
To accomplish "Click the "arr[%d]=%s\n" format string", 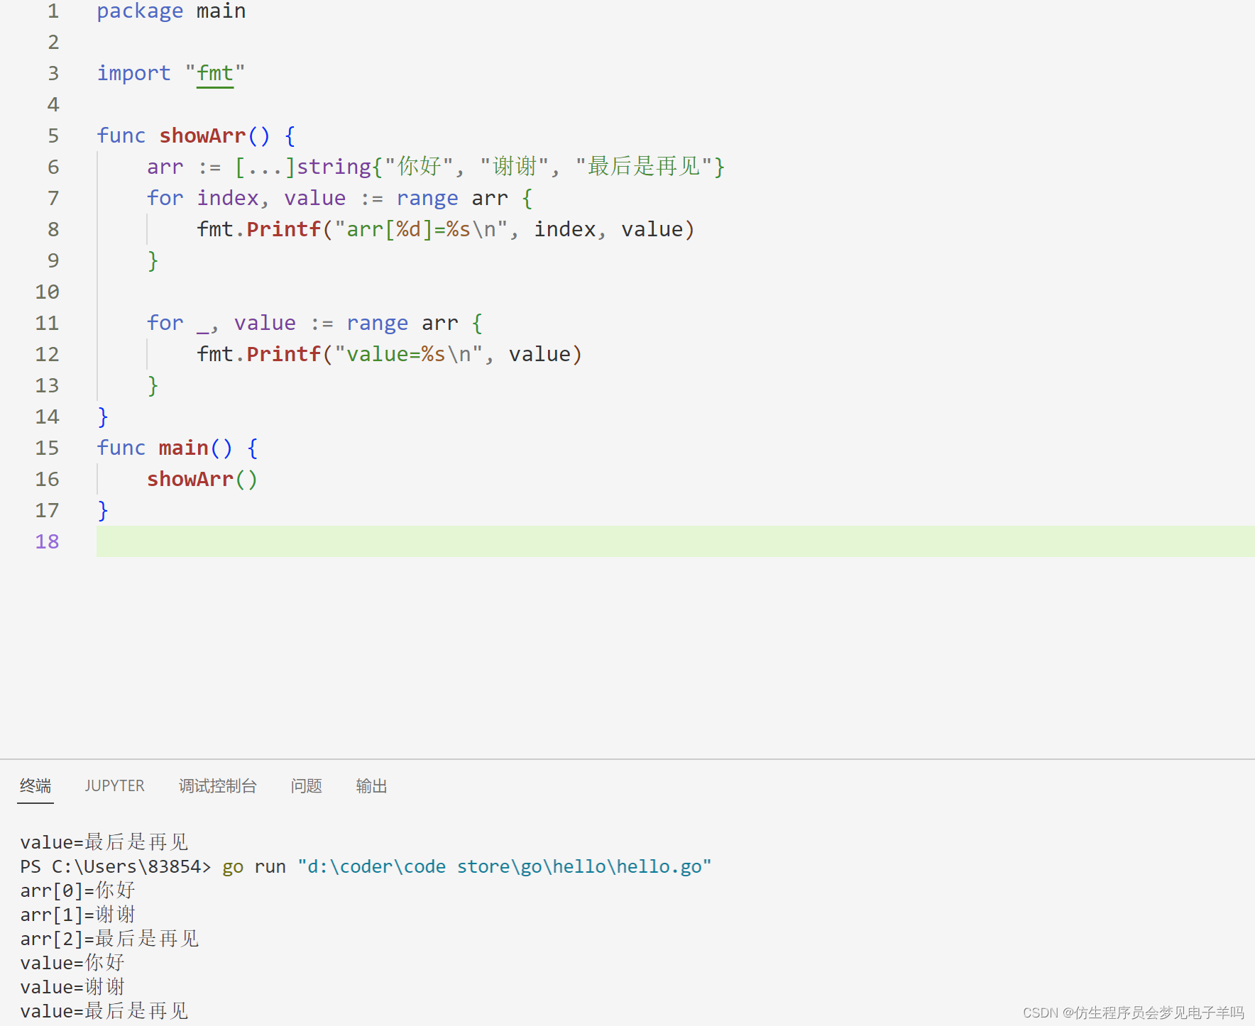I will 421,229.
